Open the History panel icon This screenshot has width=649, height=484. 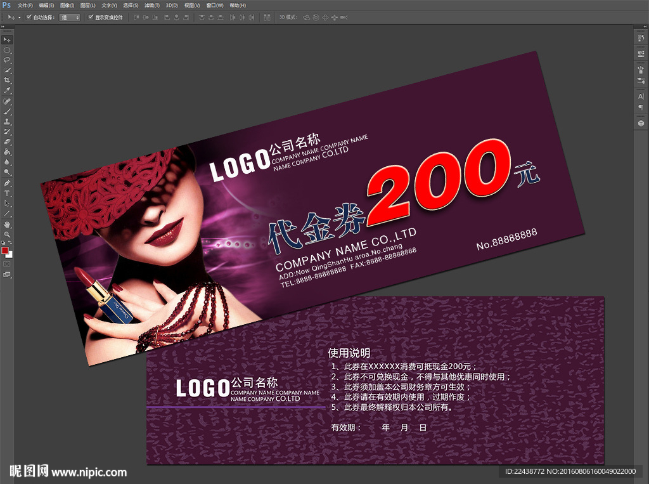641,39
